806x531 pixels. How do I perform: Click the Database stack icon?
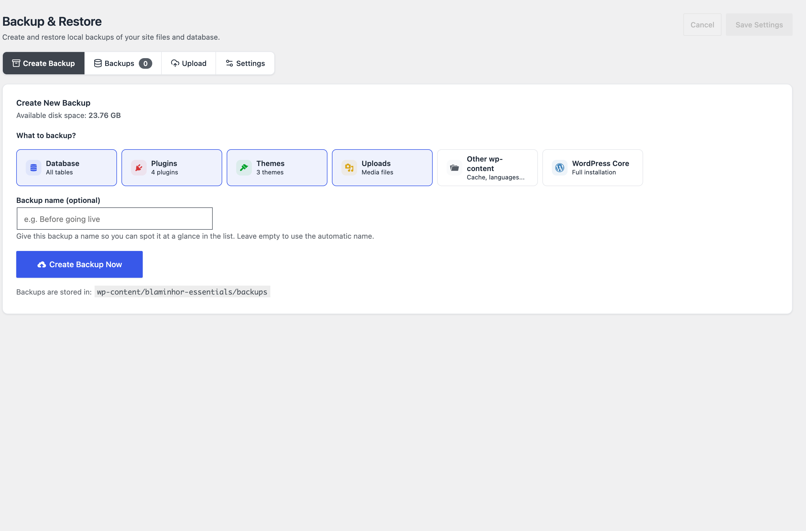point(34,168)
